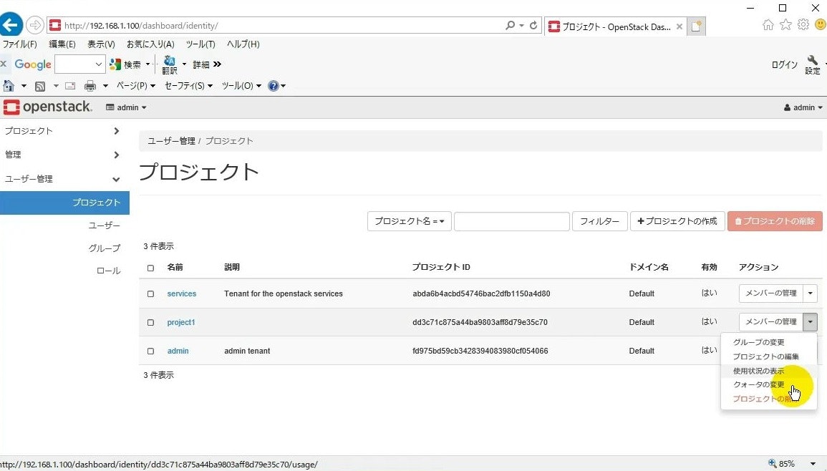Click the プロジェクトの作成 button
This screenshot has width=827, height=471.
click(677, 221)
